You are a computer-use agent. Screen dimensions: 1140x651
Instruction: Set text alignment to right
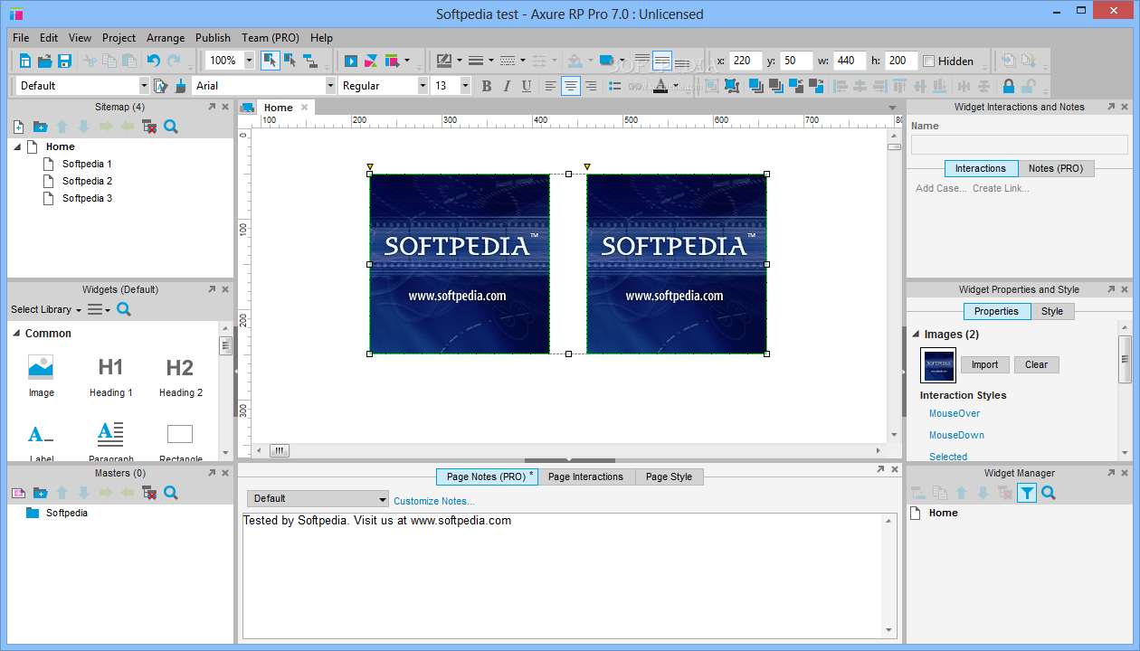(x=591, y=86)
